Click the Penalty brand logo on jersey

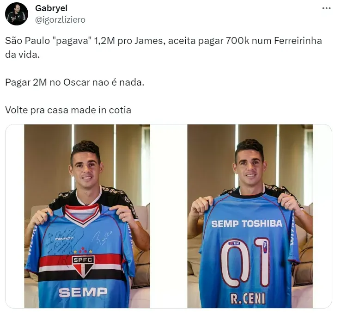64,239
